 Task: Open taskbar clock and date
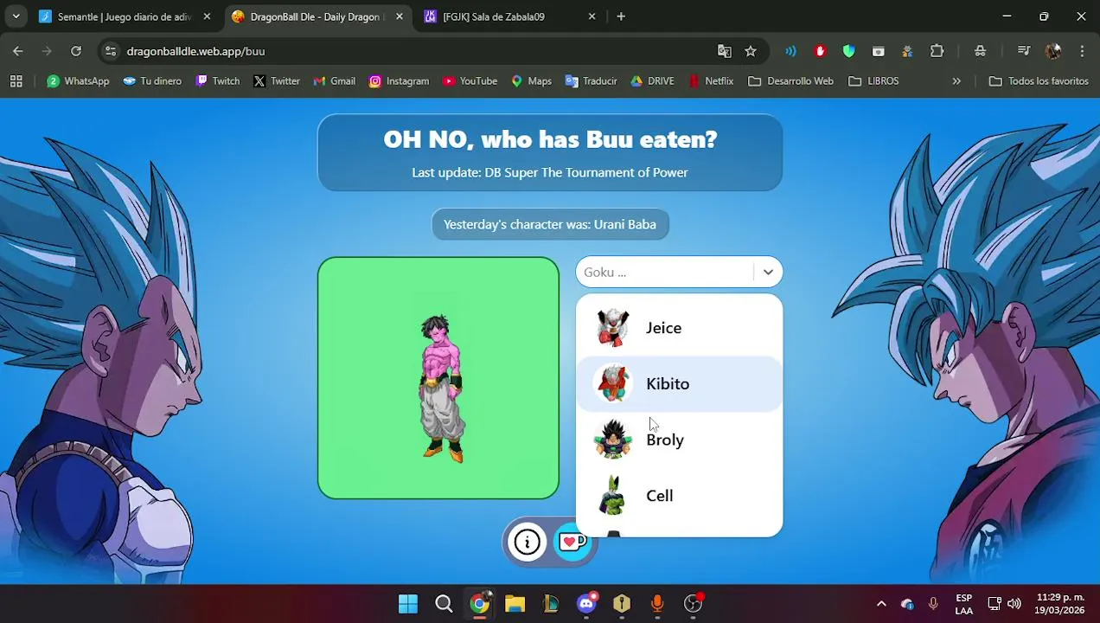pyautogui.click(x=1059, y=603)
